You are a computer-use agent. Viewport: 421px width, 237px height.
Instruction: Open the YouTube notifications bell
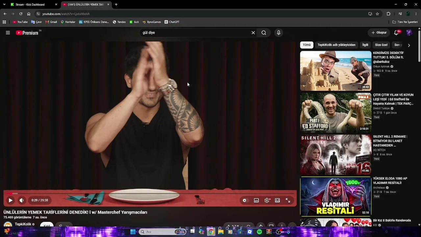click(396, 33)
